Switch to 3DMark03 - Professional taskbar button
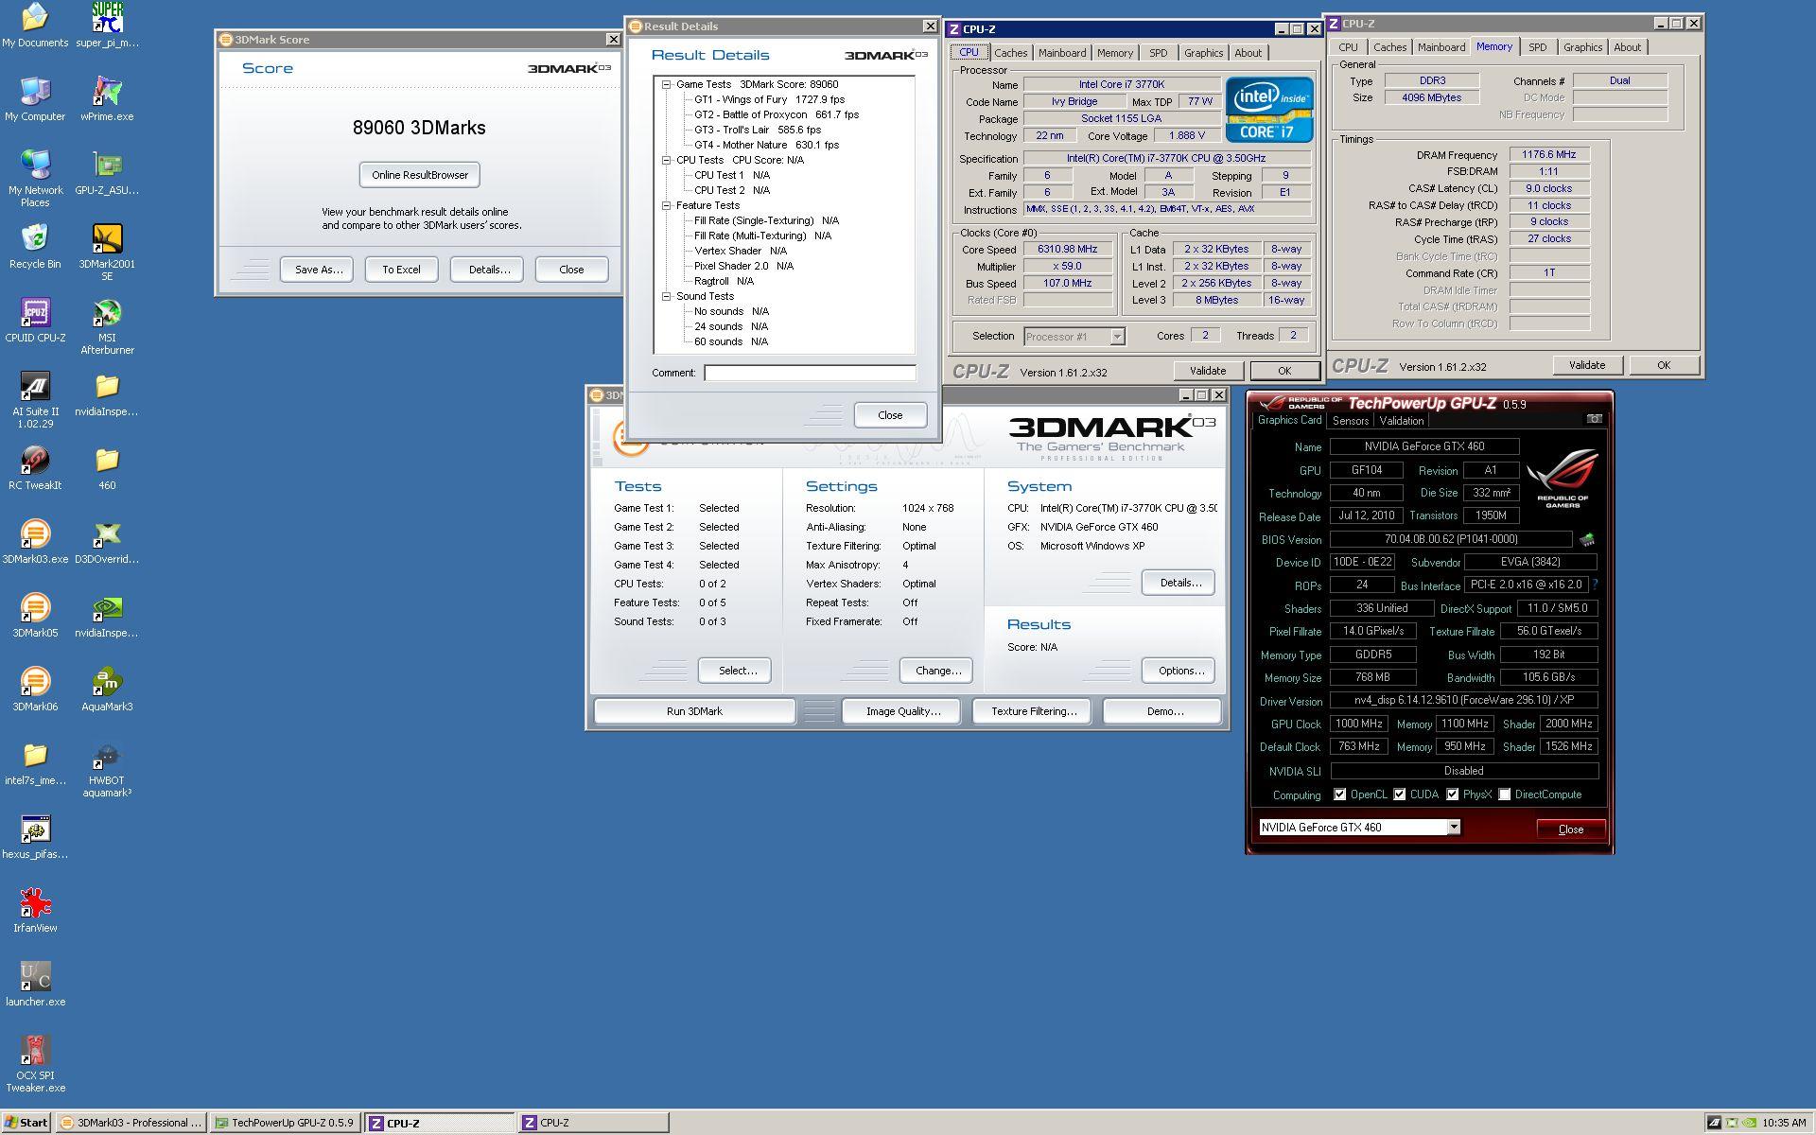Image resolution: width=1816 pixels, height=1135 pixels. tap(131, 1123)
